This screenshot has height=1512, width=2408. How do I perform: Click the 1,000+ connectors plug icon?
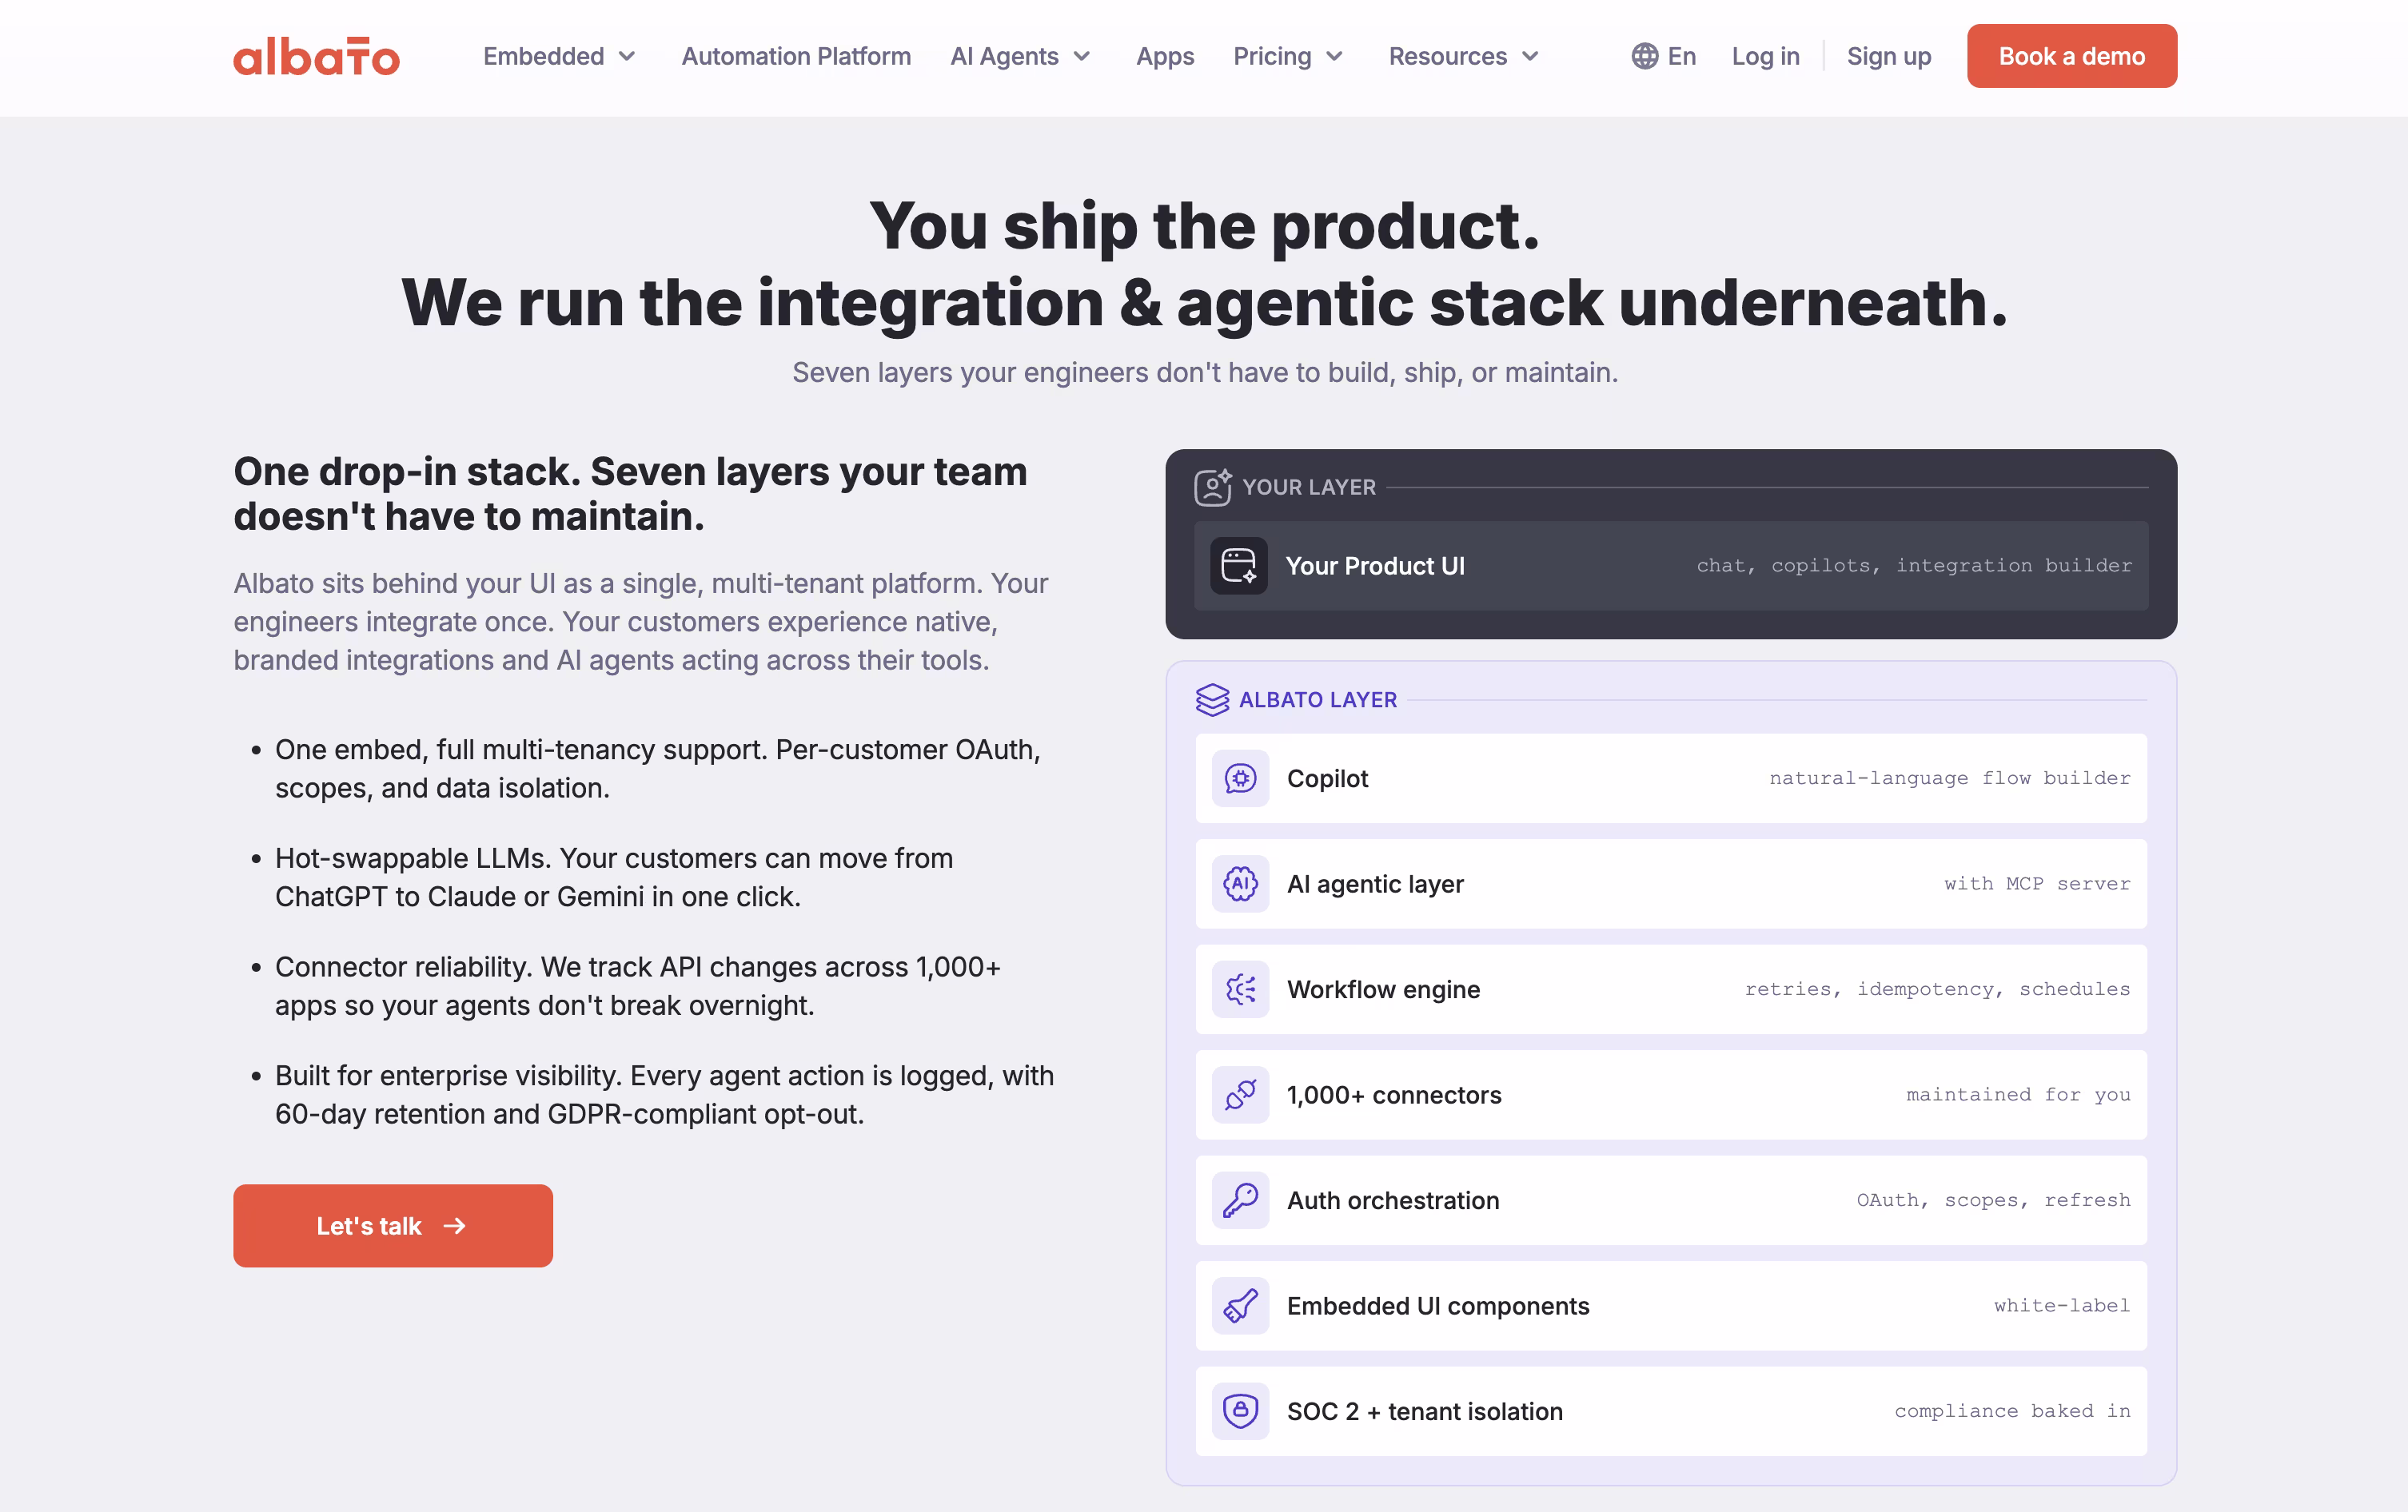pos(1240,1094)
